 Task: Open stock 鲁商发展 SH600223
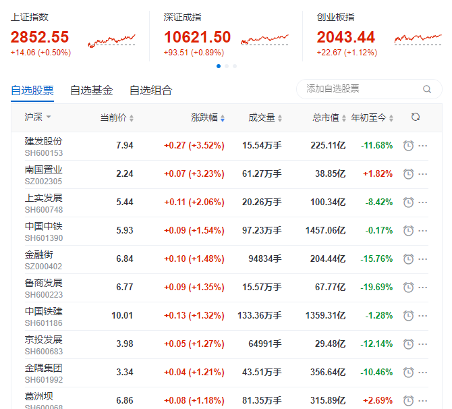click(44, 288)
